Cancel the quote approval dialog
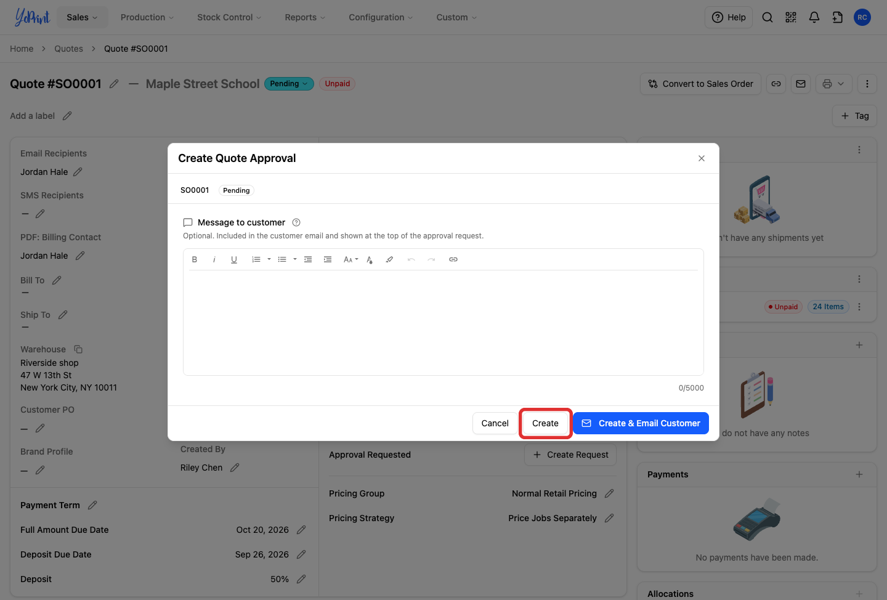This screenshot has width=887, height=600. [495, 423]
